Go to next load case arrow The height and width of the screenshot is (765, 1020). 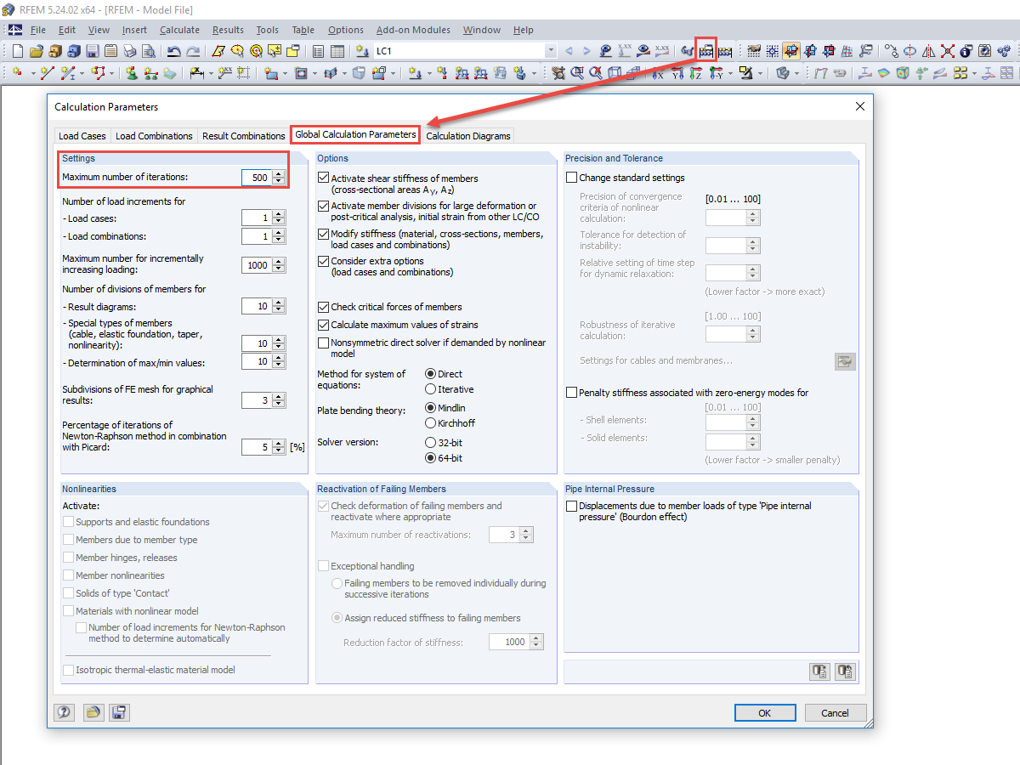coord(586,51)
